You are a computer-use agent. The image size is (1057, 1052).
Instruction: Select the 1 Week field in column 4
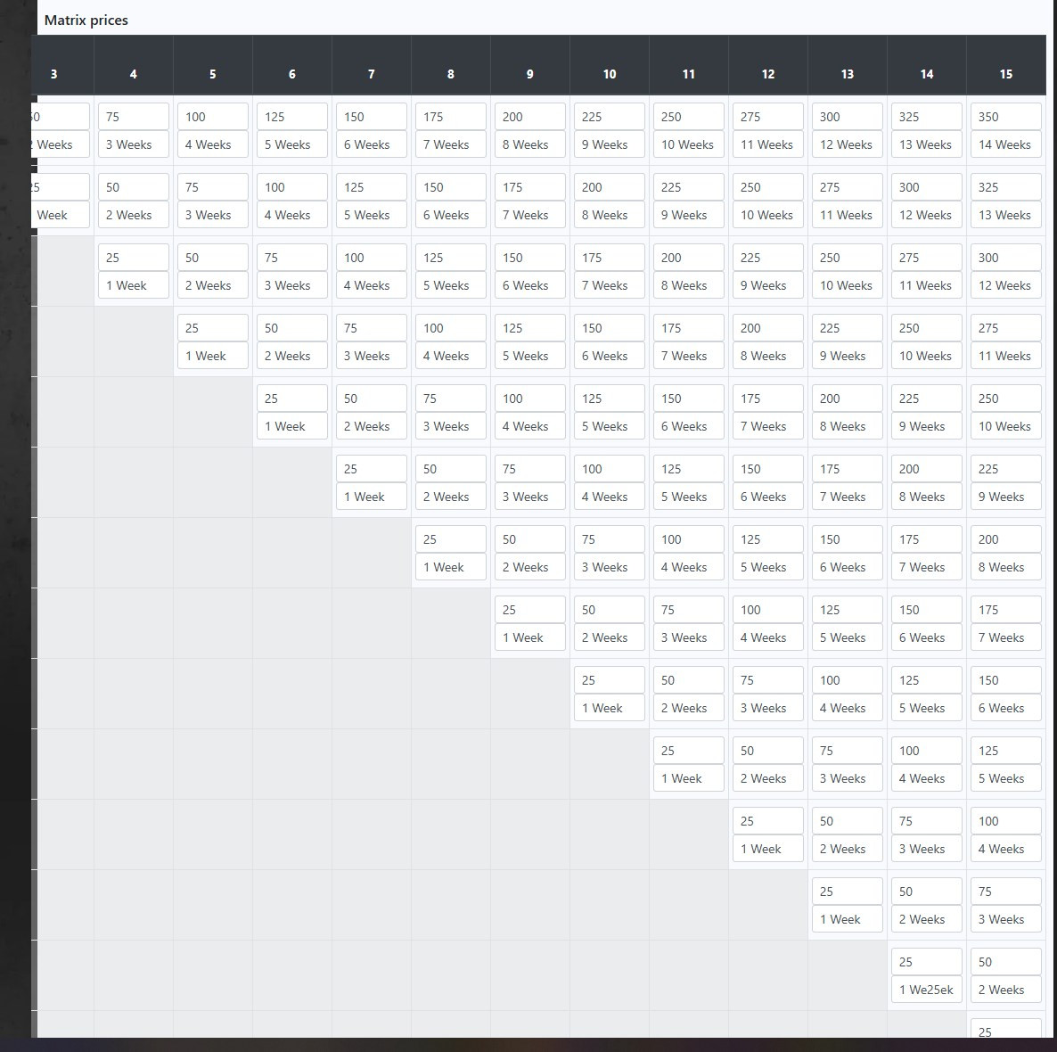click(134, 285)
